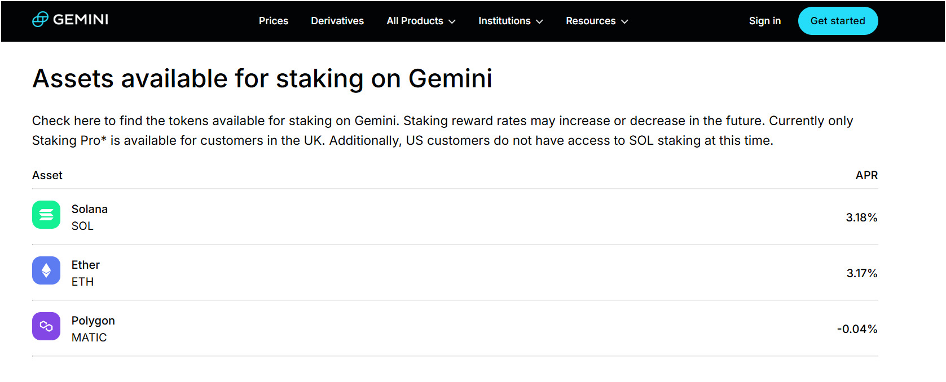946x382 pixels.
Task: Click the Polygon -0.04% APR value
Action: point(857,329)
